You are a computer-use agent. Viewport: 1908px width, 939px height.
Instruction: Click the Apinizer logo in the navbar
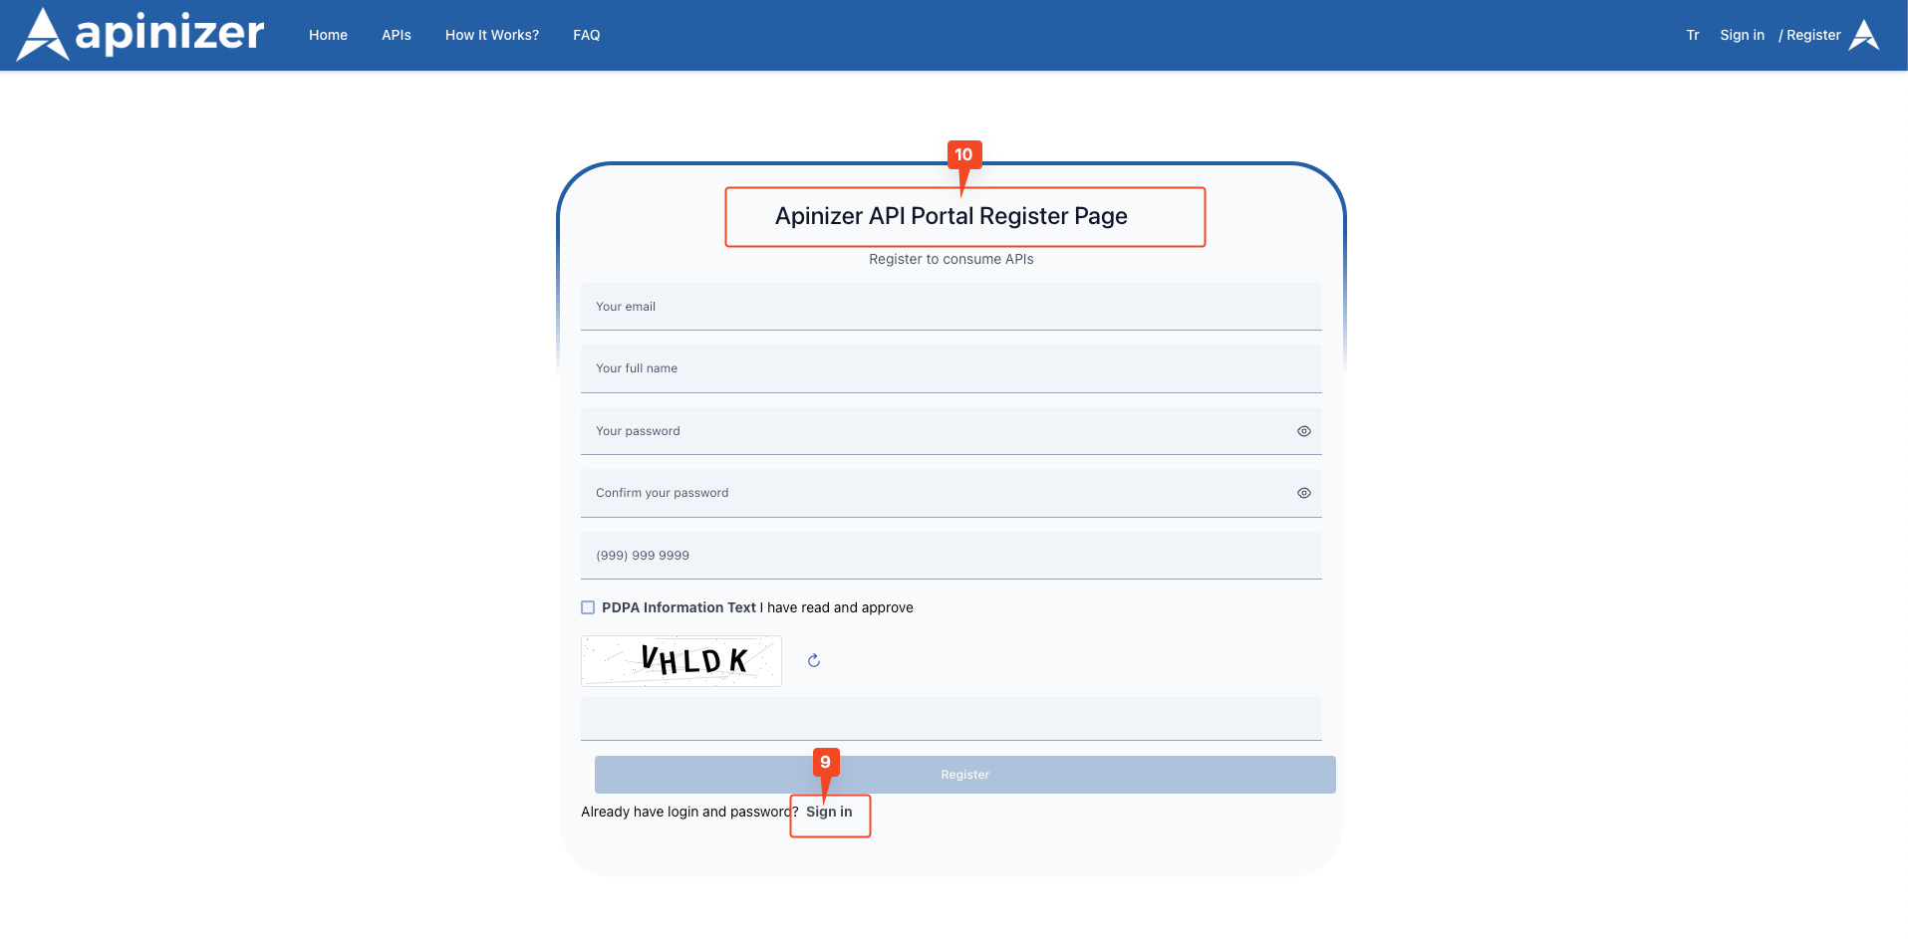pyautogui.click(x=138, y=34)
